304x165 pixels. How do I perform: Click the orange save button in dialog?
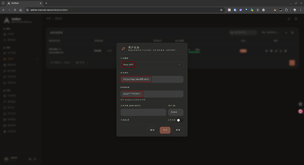(x=165, y=130)
